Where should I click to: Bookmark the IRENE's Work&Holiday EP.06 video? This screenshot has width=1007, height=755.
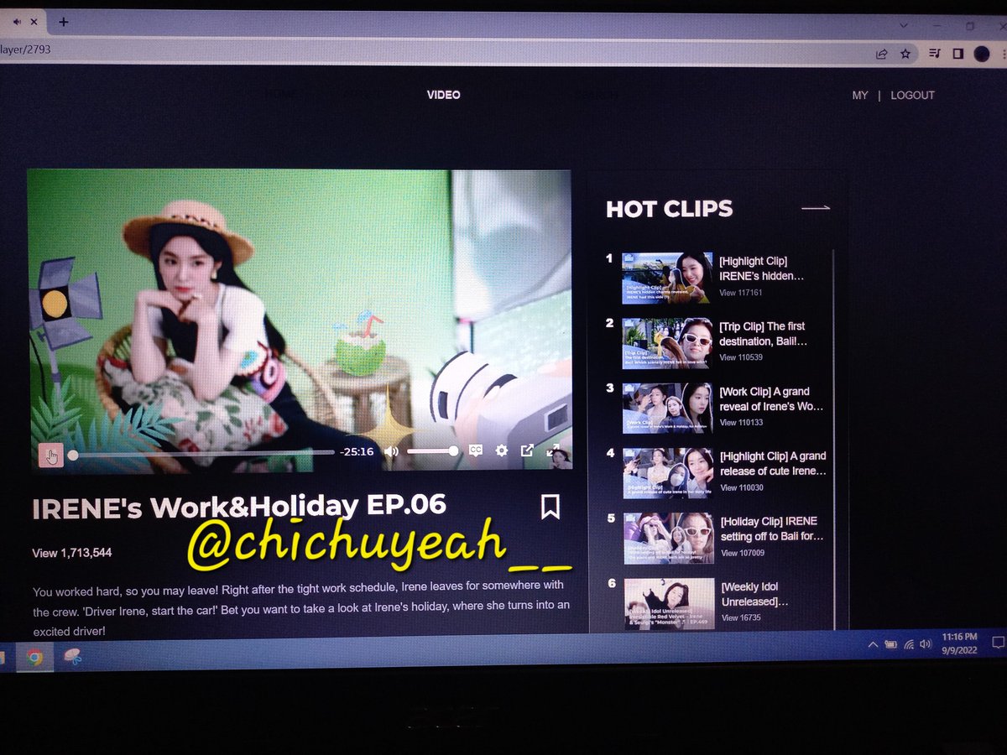pyautogui.click(x=550, y=506)
